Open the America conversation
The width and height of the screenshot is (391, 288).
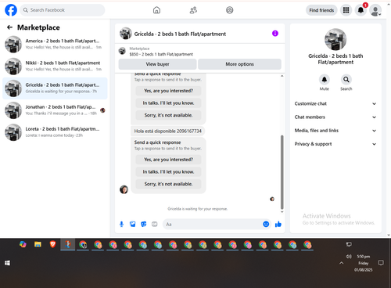[x=55, y=44]
